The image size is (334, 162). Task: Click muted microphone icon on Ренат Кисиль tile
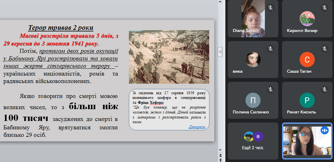[x=325, y=90]
